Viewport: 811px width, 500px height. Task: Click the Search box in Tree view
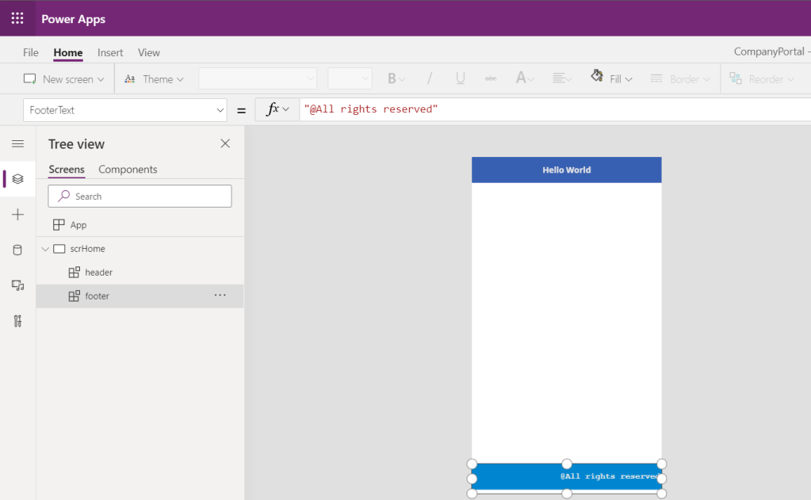pos(140,197)
